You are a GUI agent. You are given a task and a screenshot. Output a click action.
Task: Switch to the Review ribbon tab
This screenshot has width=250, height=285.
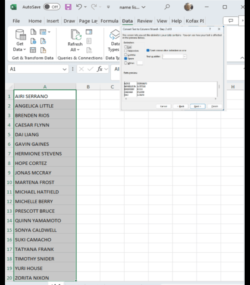[x=145, y=21]
